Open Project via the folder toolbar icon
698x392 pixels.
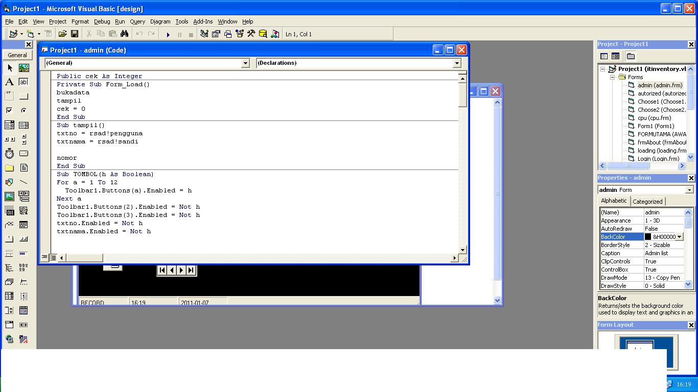pos(62,34)
